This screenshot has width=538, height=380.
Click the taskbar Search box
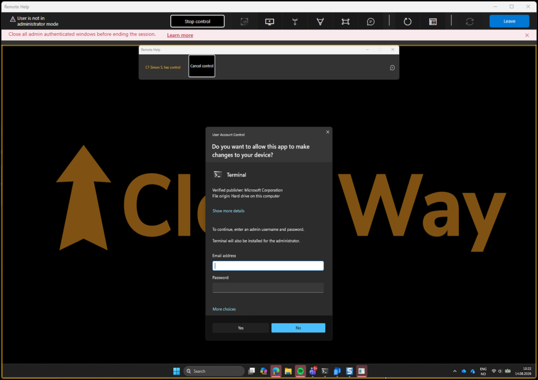(214, 371)
